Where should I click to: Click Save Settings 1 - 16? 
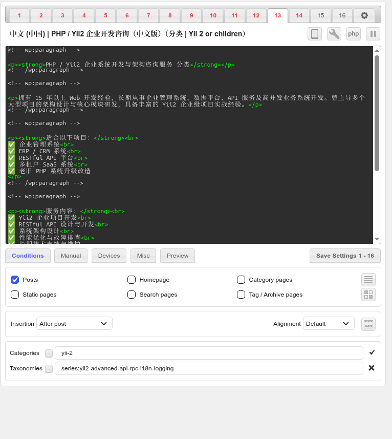pos(345,256)
